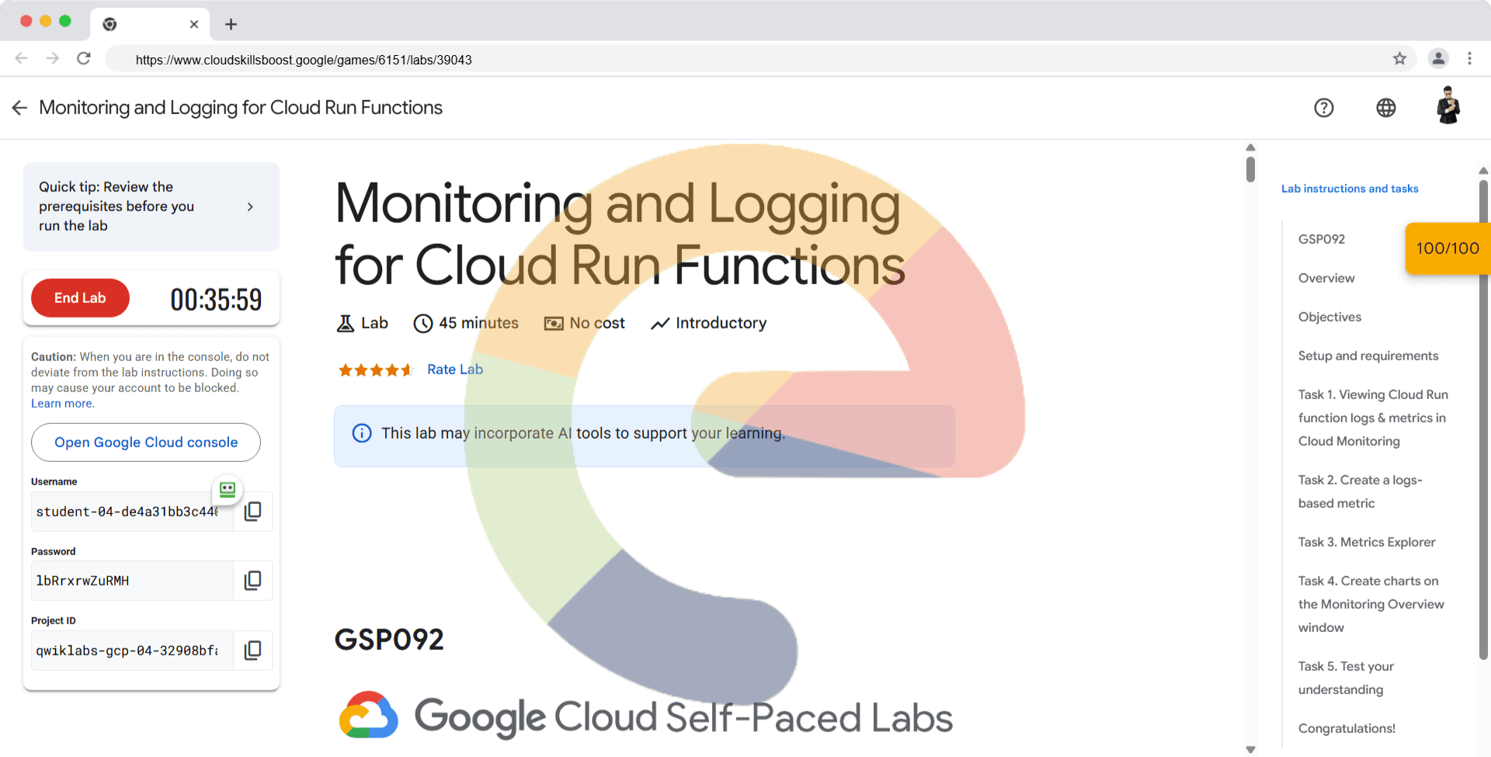Click the Project ID field

pyautogui.click(x=132, y=651)
